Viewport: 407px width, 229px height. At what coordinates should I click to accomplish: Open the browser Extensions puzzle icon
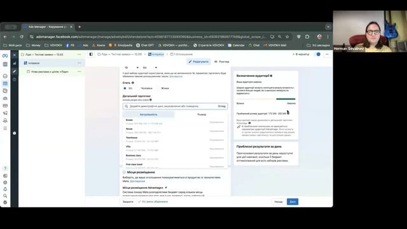point(307,37)
